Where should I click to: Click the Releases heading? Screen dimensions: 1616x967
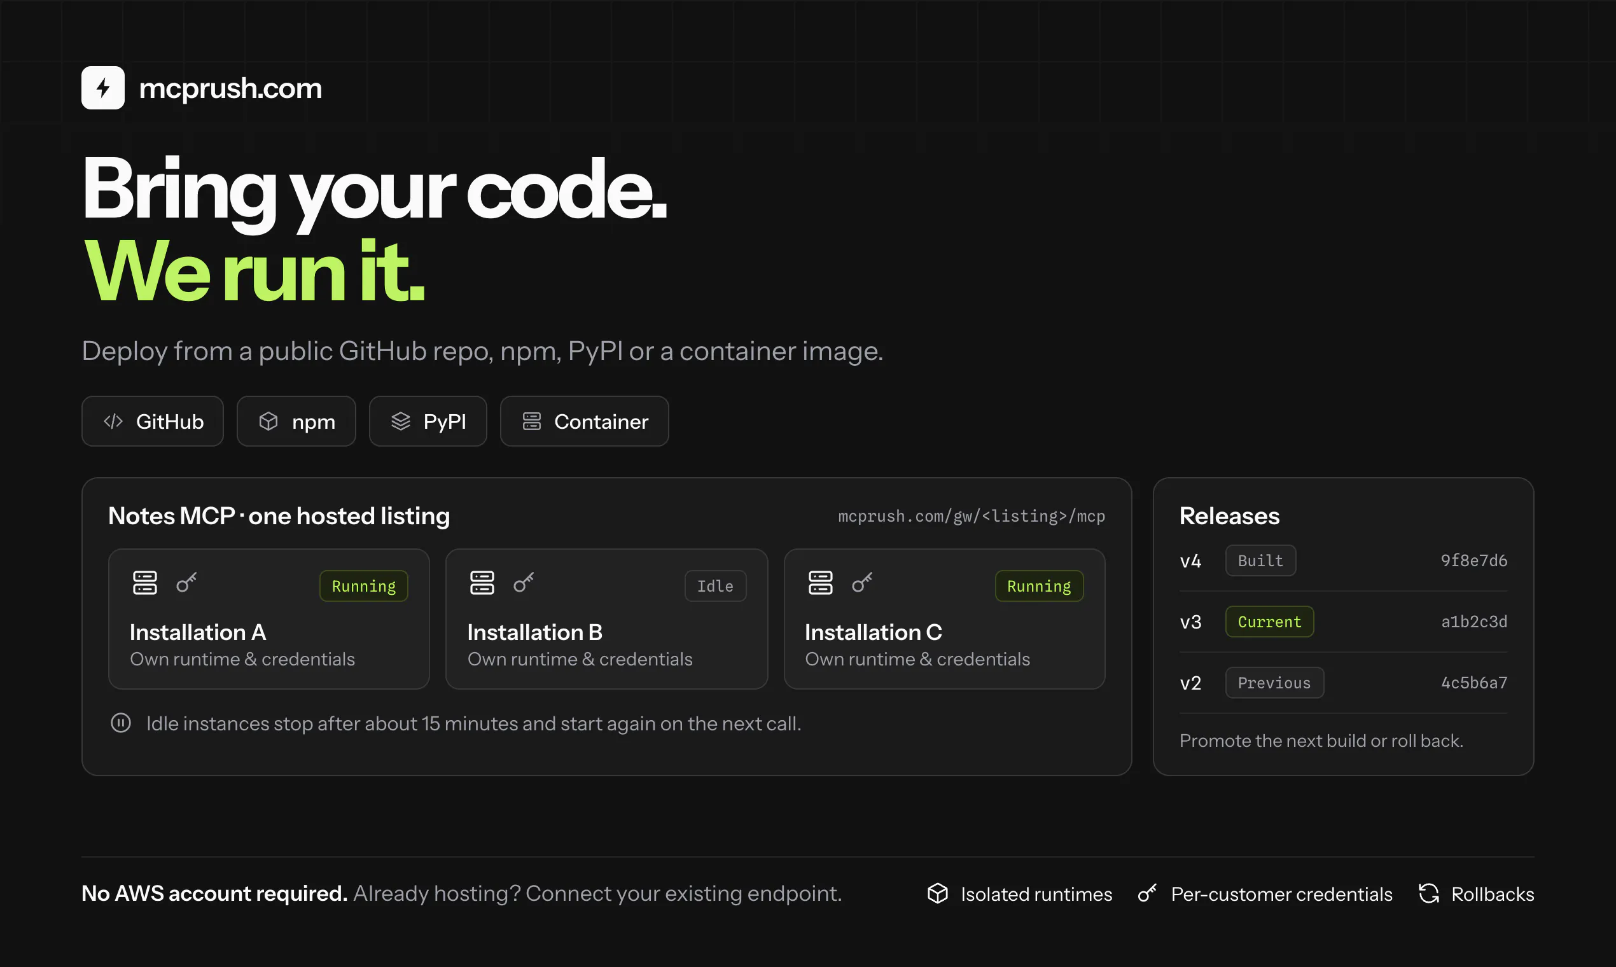(1230, 516)
